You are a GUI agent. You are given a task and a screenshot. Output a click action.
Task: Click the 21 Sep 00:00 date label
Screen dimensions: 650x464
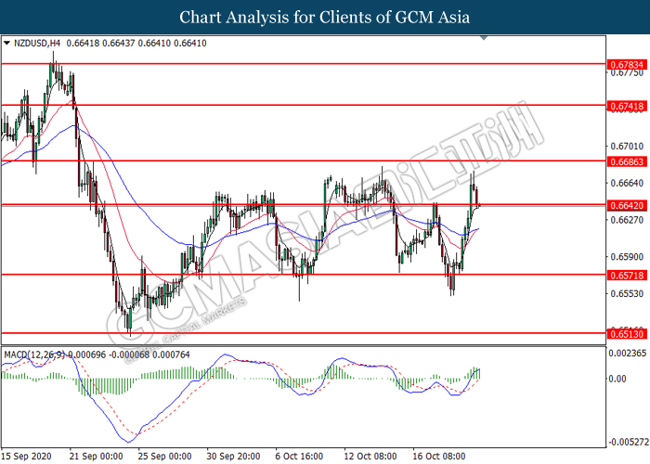click(97, 457)
